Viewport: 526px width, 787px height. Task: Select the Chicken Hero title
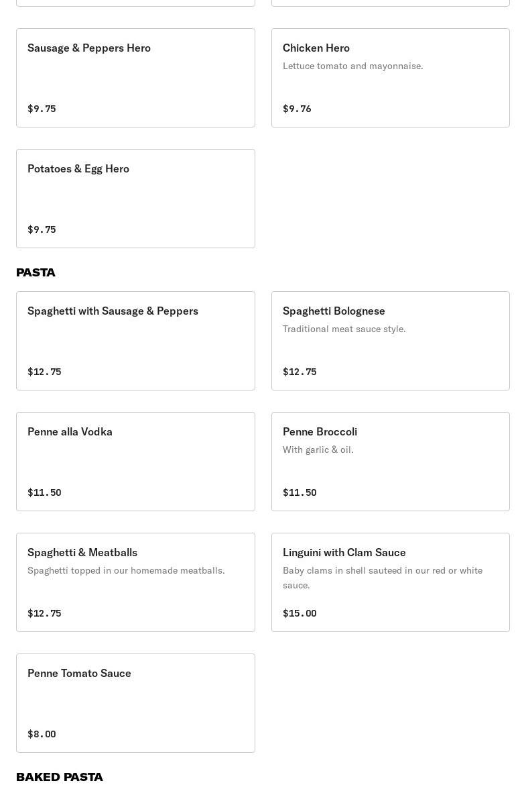point(316,48)
